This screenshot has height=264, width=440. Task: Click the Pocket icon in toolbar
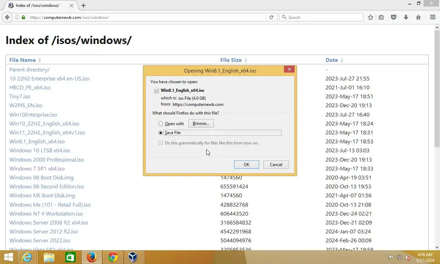[394, 17]
